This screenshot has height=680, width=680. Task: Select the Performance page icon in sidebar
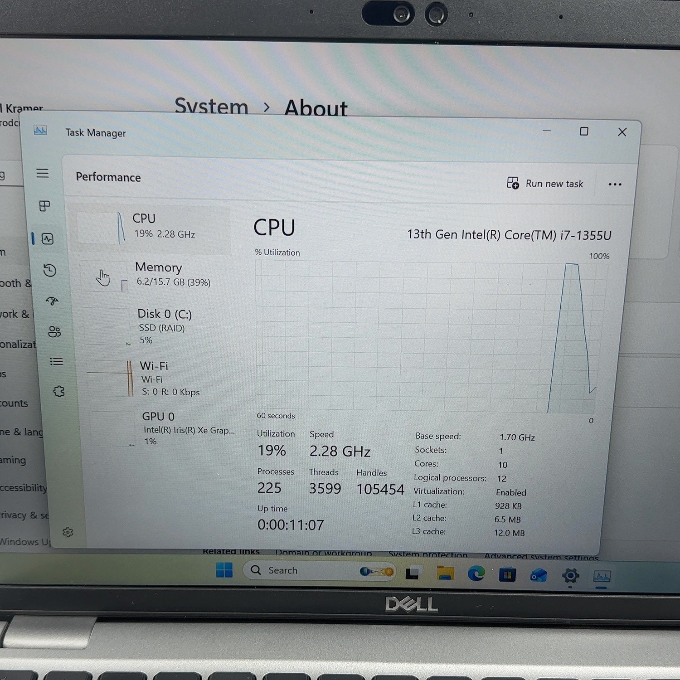click(48, 239)
